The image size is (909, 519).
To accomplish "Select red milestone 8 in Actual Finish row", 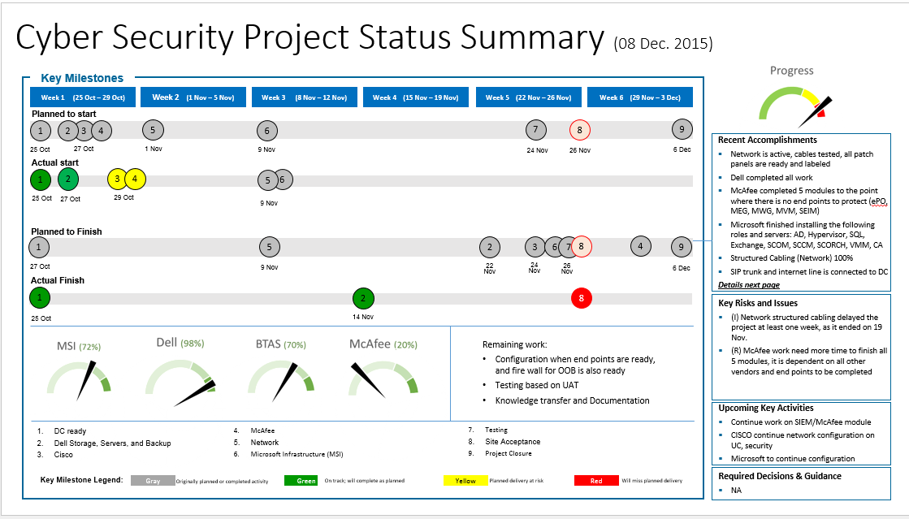I will pos(581,298).
